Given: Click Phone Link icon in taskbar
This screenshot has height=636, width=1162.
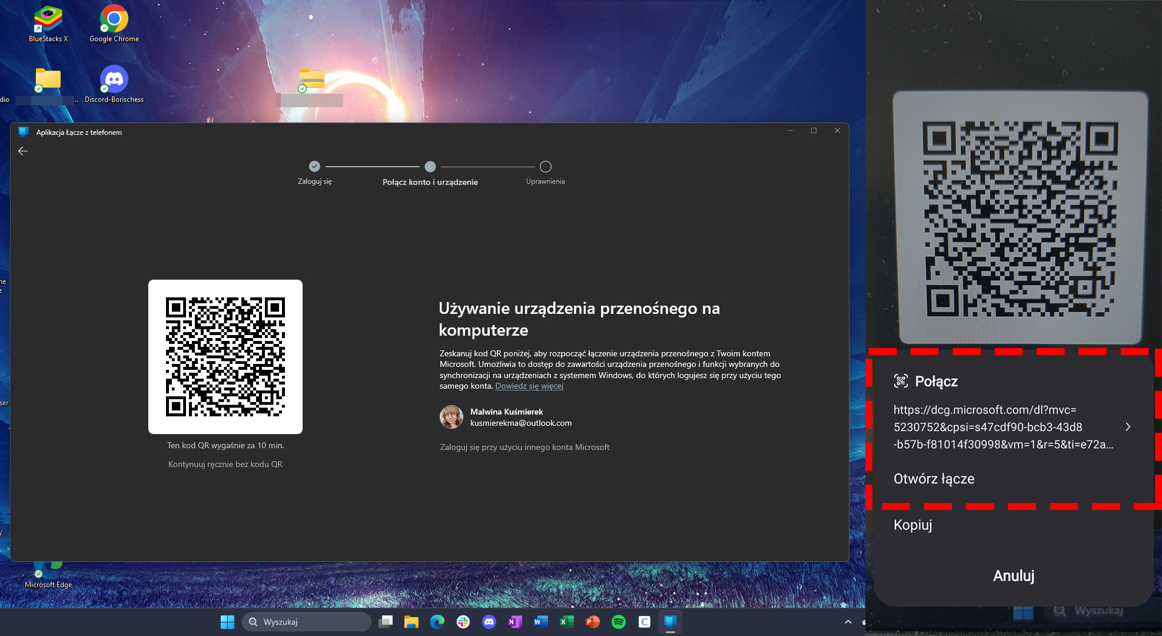Looking at the screenshot, I should pos(670,622).
